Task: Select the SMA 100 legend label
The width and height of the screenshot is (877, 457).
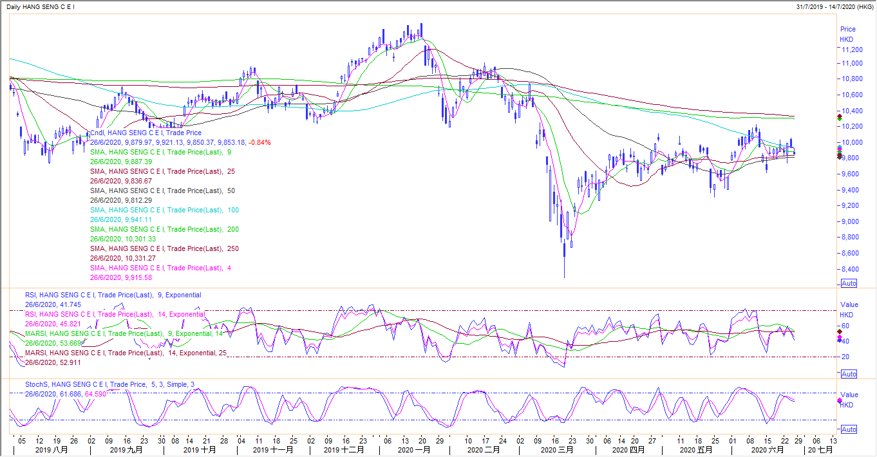Action: pyautogui.click(x=164, y=210)
